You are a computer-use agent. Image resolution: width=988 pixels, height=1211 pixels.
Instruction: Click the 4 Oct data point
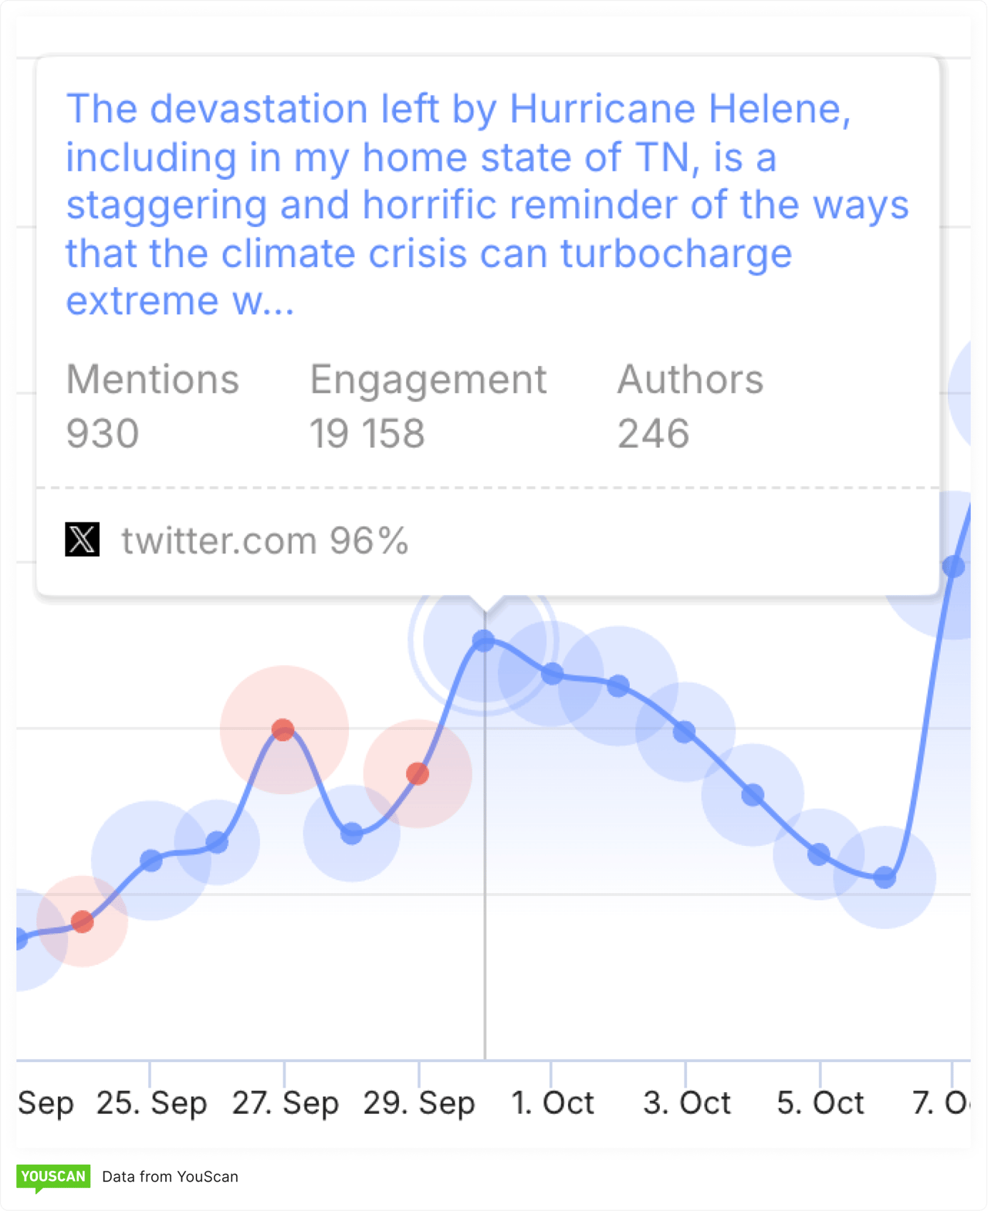[753, 795]
